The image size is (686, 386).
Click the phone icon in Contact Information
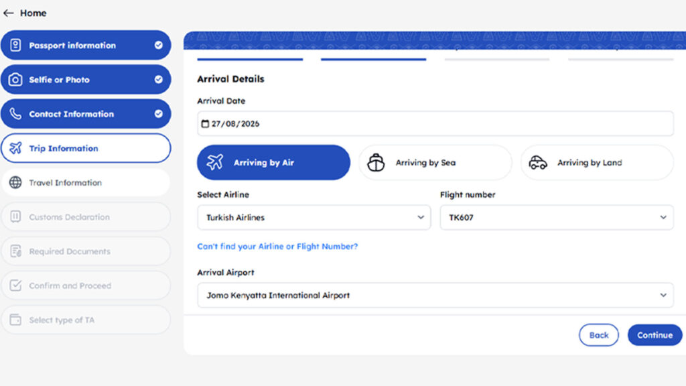pos(15,114)
